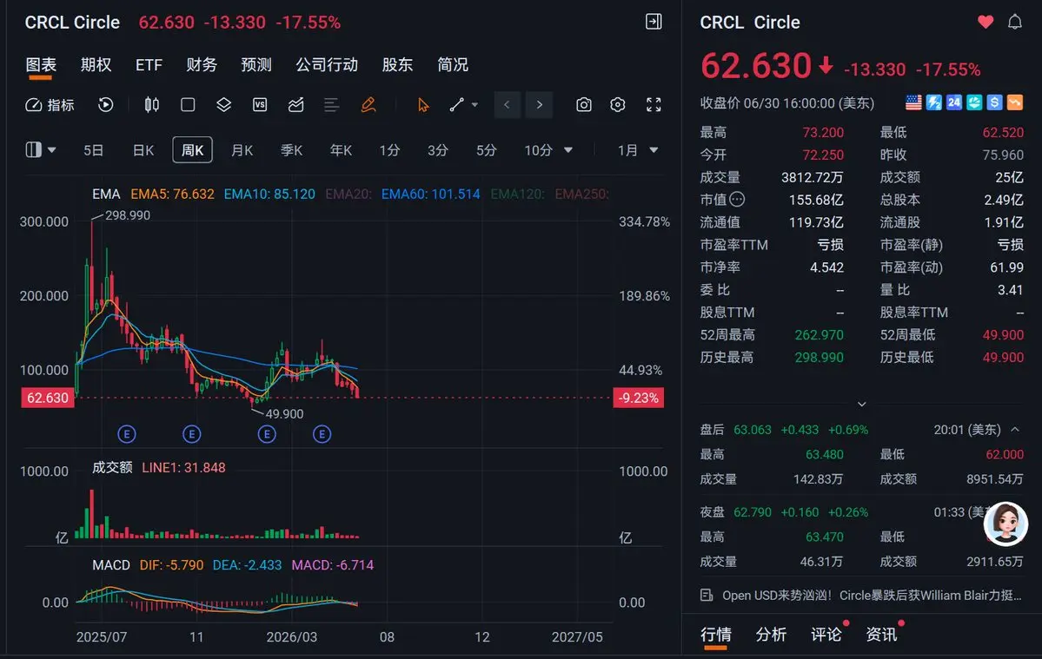Expand more quote details chevron
Image resolution: width=1042 pixels, height=659 pixels.
(x=862, y=404)
